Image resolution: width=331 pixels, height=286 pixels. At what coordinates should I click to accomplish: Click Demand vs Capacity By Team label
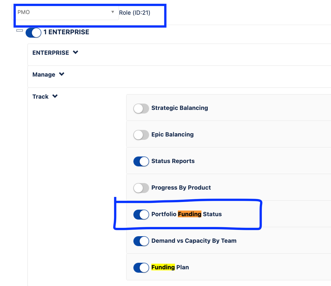tap(194, 241)
